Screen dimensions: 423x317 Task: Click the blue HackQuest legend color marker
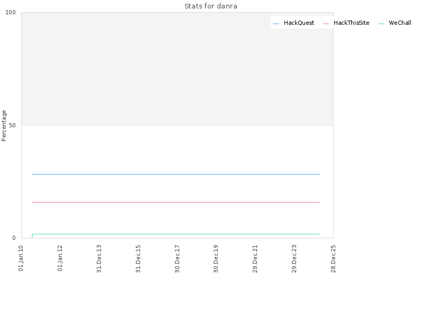point(276,24)
